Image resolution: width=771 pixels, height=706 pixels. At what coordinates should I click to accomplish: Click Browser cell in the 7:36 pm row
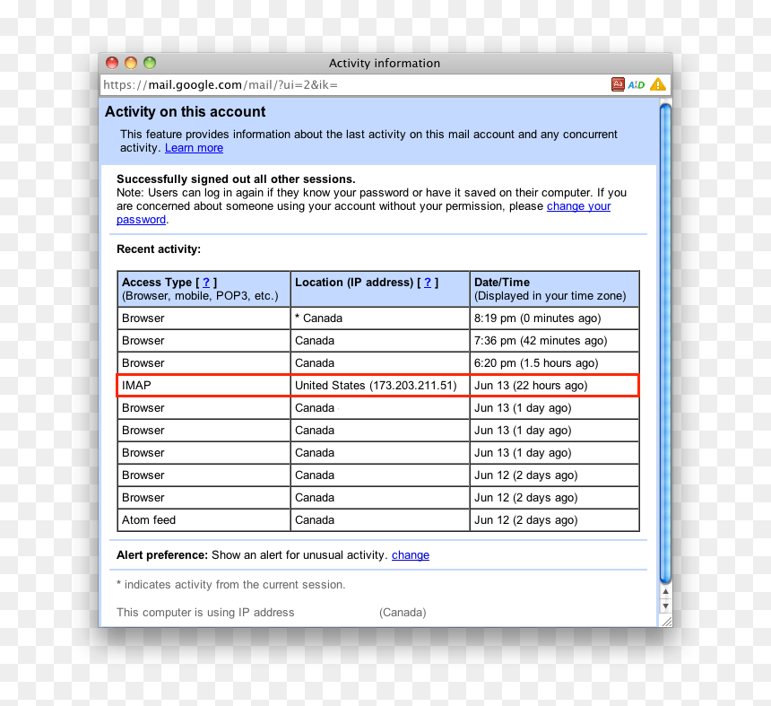pos(204,341)
